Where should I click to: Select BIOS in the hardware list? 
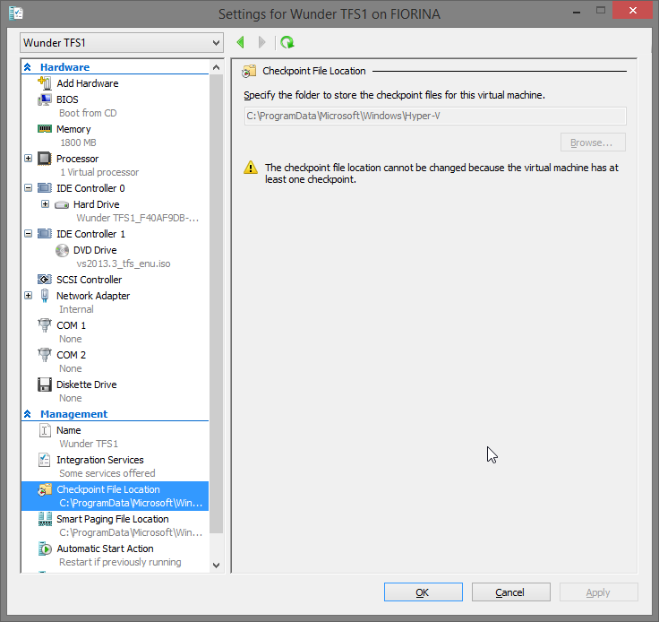pos(67,99)
